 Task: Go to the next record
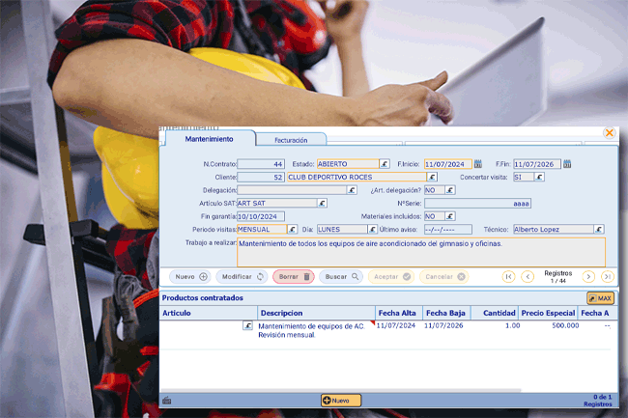[x=588, y=277]
